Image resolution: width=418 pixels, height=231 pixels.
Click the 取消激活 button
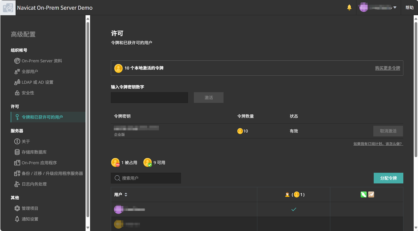pos(388,131)
